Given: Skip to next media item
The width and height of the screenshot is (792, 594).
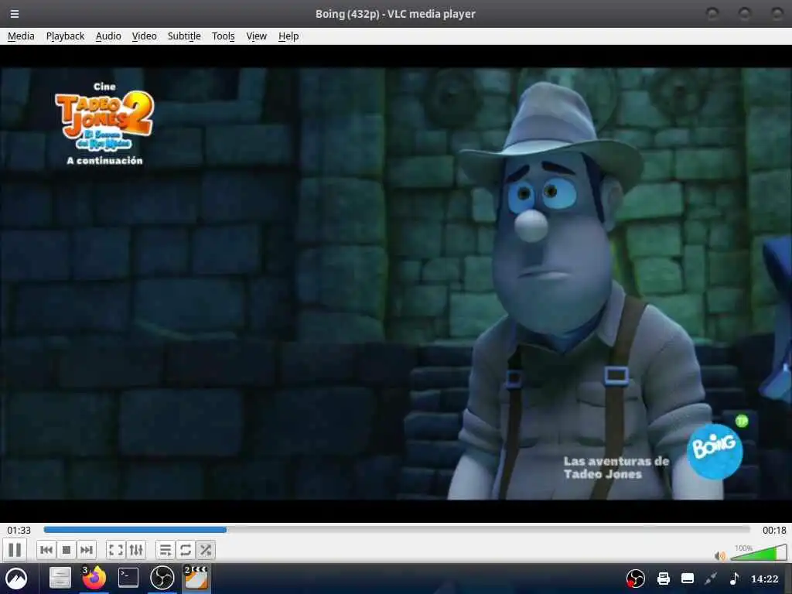Looking at the screenshot, I should (x=87, y=550).
